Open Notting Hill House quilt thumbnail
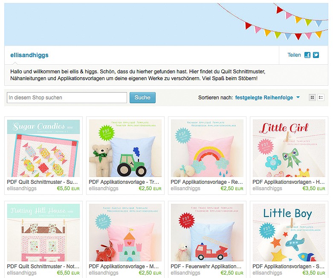This screenshot has height=278, width=333. pyautogui.click(x=43, y=232)
